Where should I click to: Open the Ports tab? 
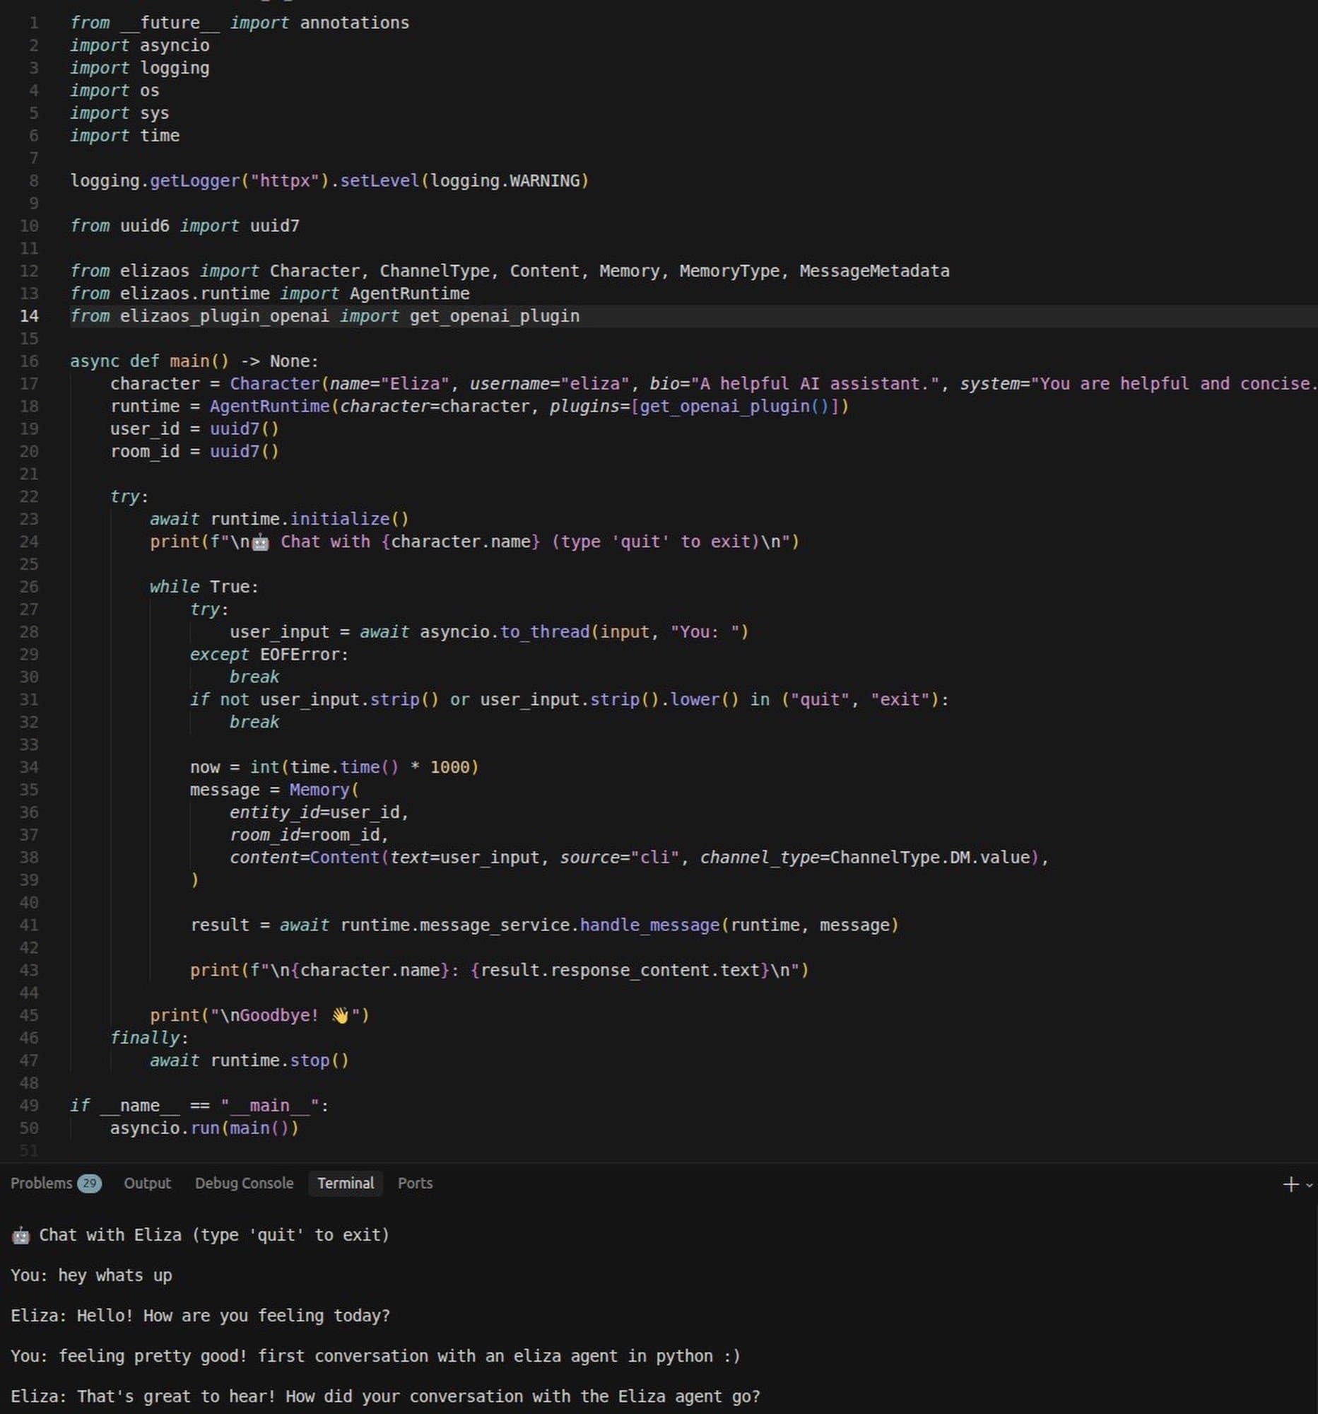414,1184
